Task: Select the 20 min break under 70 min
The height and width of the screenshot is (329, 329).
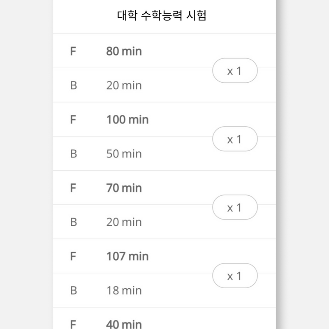Action: coord(164,222)
